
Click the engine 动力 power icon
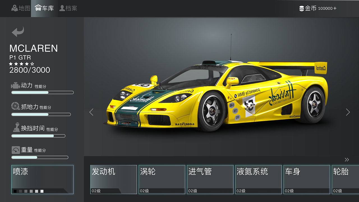click(15, 86)
